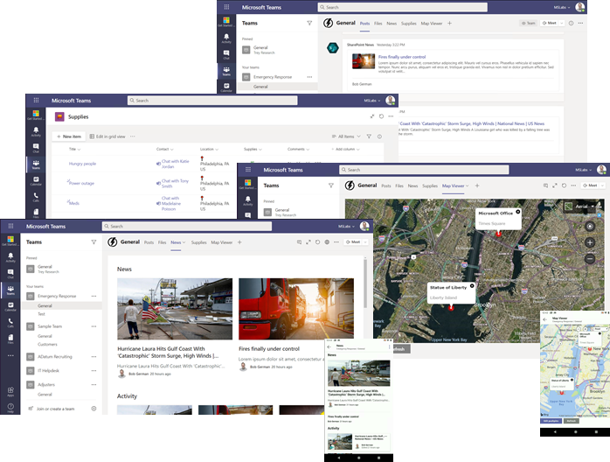The image size is (610, 462).
Task: Click add tab plus in top Posts window
Action: tap(450, 24)
